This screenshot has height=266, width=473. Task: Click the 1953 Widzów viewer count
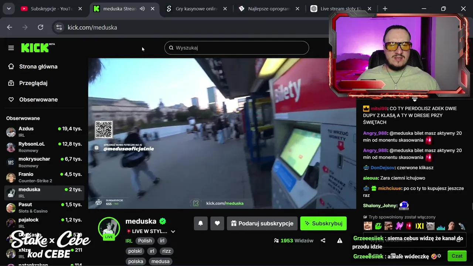coord(293,241)
